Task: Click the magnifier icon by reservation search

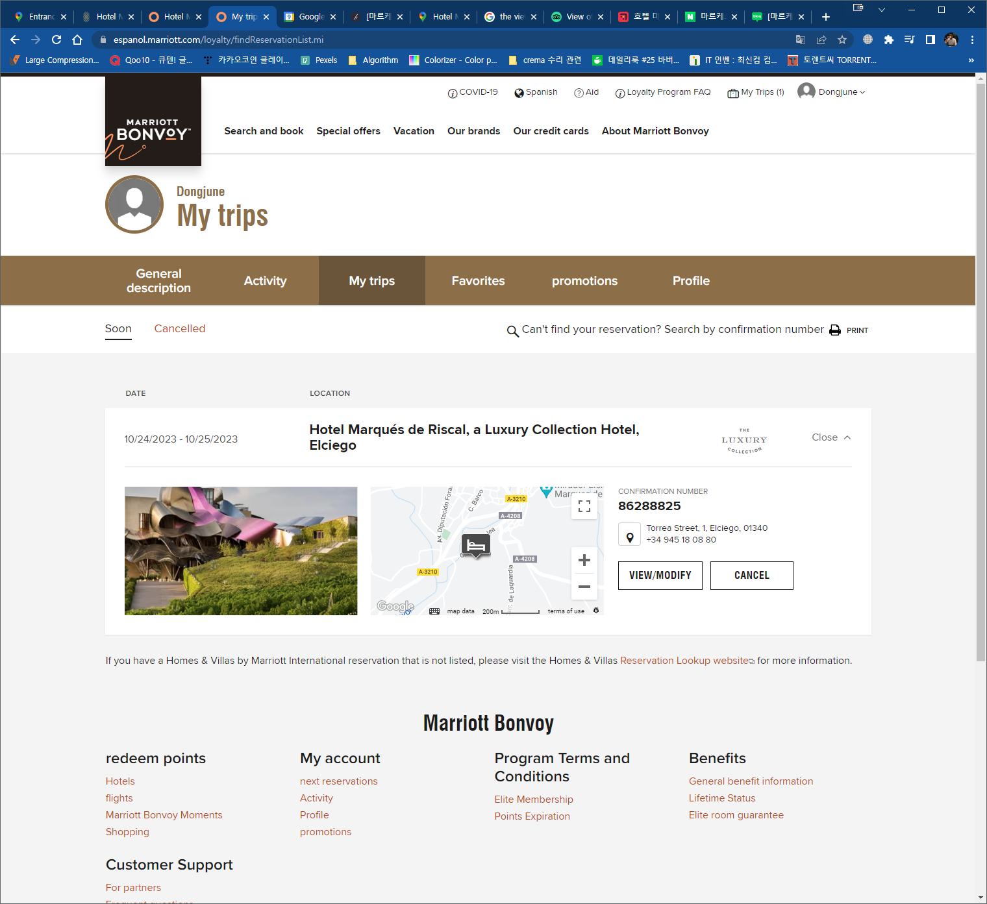Action: click(x=512, y=331)
